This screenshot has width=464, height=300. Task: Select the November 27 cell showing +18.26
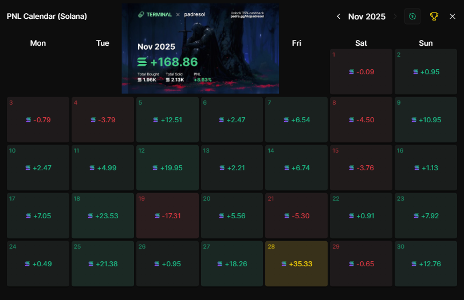pyautogui.click(x=232, y=263)
